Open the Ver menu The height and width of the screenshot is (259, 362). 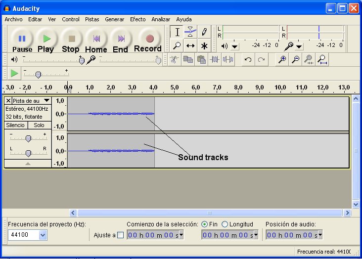coord(52,19)
